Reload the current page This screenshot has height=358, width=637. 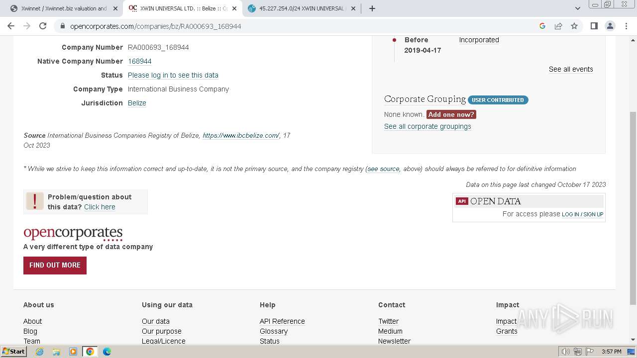(43, 26)
